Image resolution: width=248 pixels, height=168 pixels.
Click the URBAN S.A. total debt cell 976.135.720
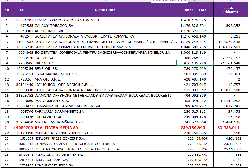pyautogui.click(x=195, y=63)
